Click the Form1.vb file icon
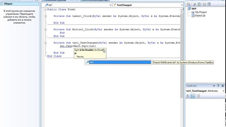 click(193, 16)
